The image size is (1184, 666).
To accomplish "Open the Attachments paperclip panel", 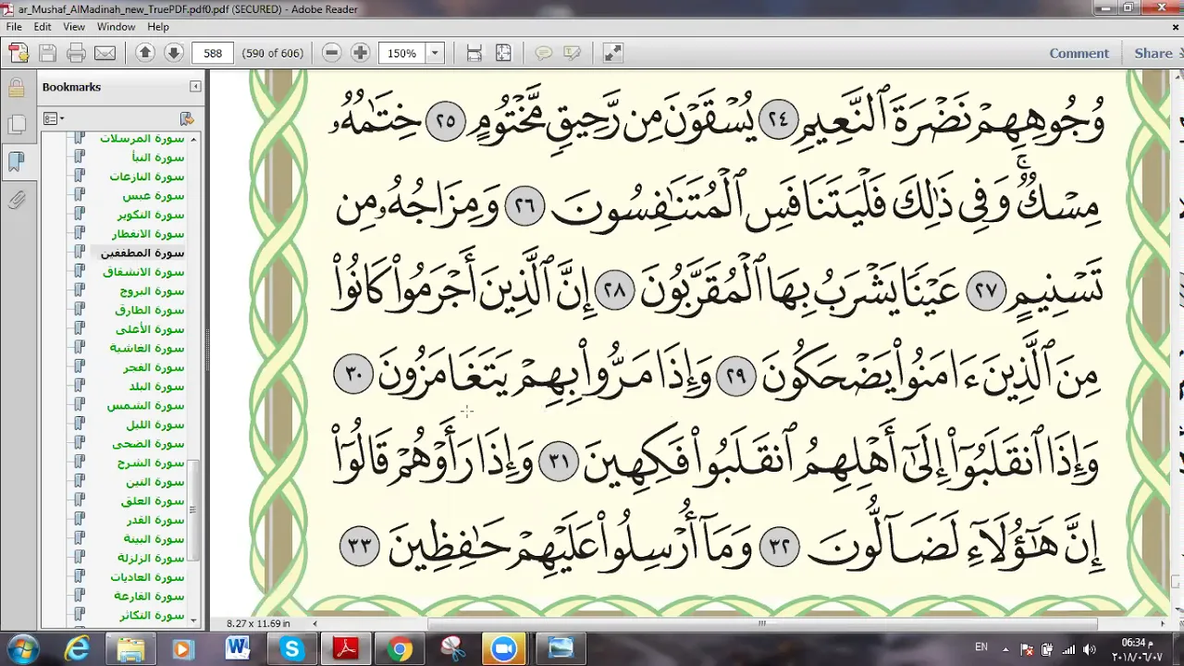I will pos(16,199).
